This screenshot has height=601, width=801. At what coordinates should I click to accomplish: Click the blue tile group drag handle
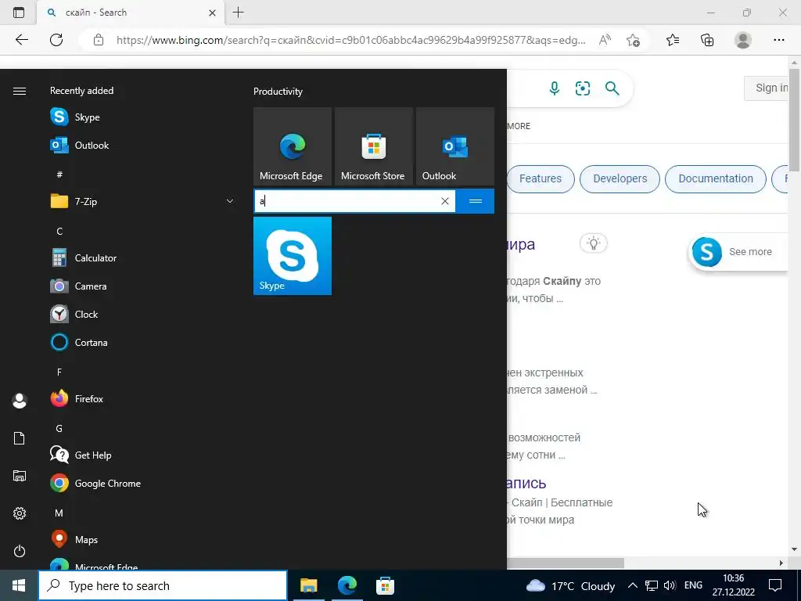475,201
